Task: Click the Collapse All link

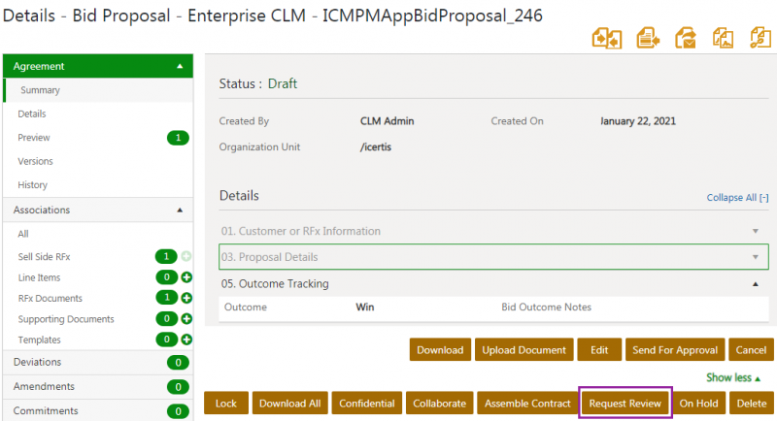Action: point(737,197)
